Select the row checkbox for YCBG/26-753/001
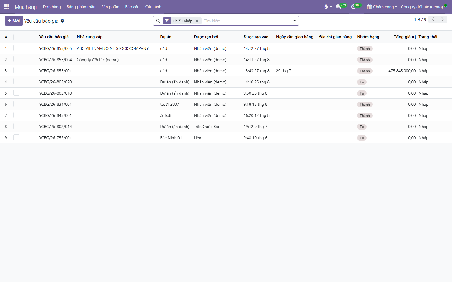 tap(16, 137)
